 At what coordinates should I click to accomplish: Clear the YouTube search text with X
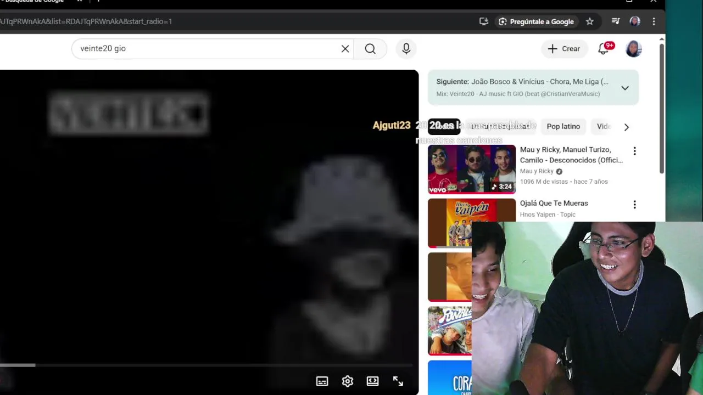pyautogui.click(x=345, y=49)
